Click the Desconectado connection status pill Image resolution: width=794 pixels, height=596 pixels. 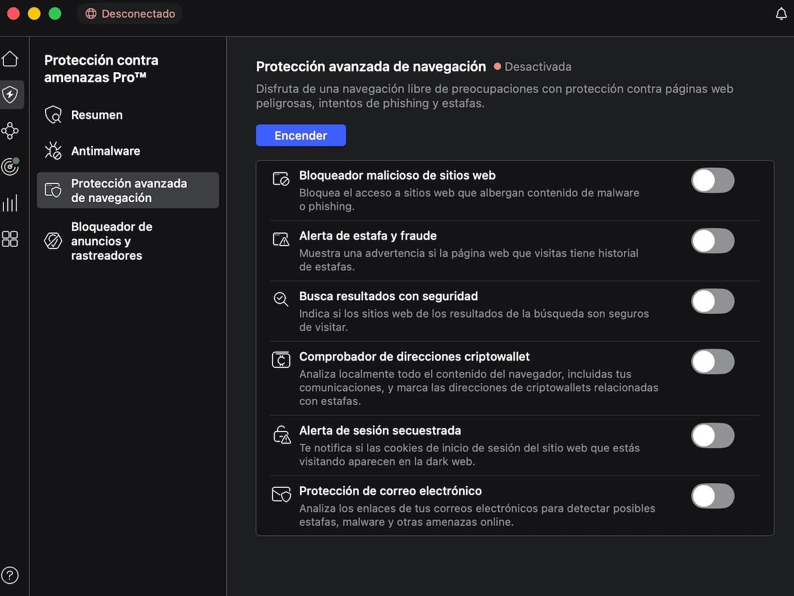(130, 14)
